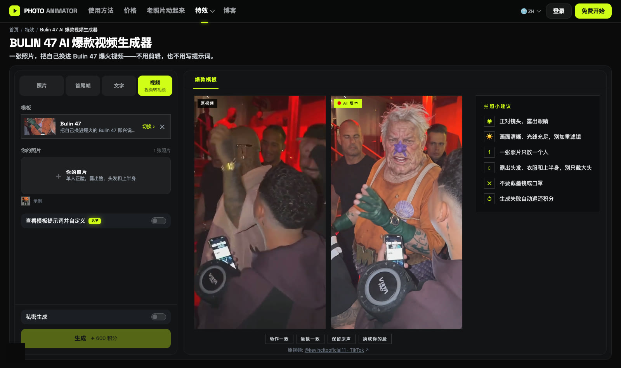The height and width of the screenshot is (368, 621).
Task: Click the 免费开始 button
Action: coord(593,11)
